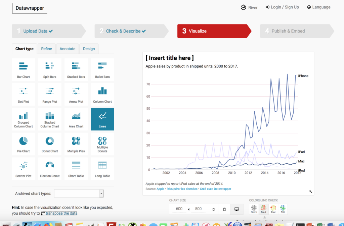Select the Trit colorblind swatch
This screenshot has height=226, width=344.
point(283,209)
